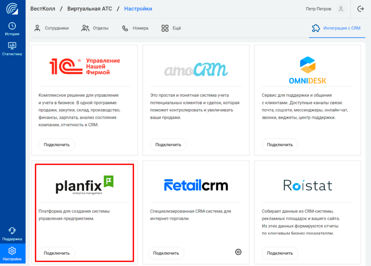Viewport: 371px width, 266px height.
Task: Connect 1C with Подключить button
Action: 57,145
